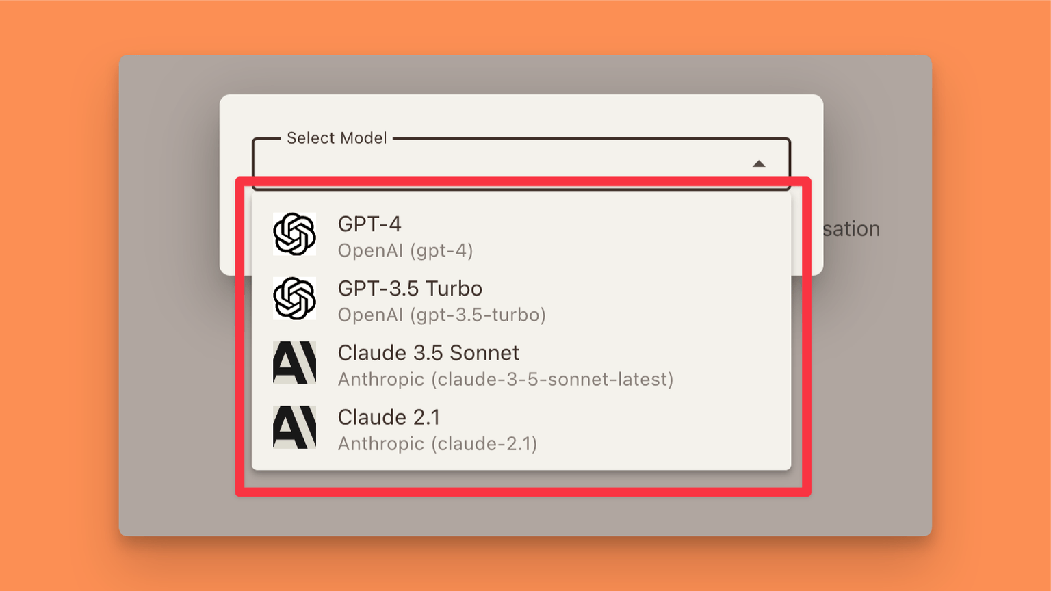Viewport: 1051px width, 591px height.
Task: Click the Anthropic logo beside Claude 2.1
Action: click(x=294, y=427)
